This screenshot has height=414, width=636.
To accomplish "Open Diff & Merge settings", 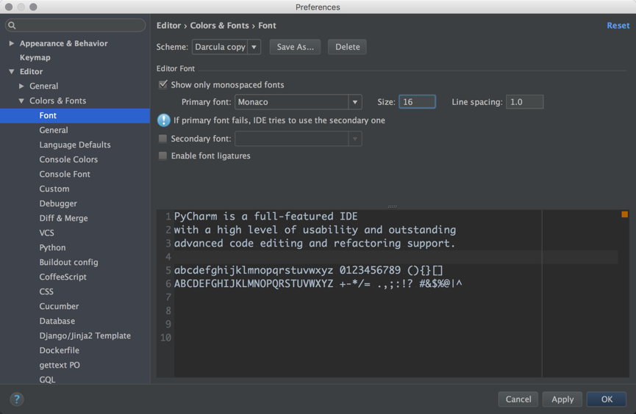I will click(x=63, y=218).
